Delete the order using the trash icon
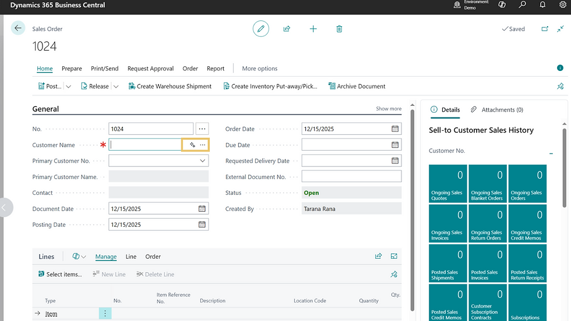Image resolution: width=571 pixels, height=321 pixels. point(339,28)
